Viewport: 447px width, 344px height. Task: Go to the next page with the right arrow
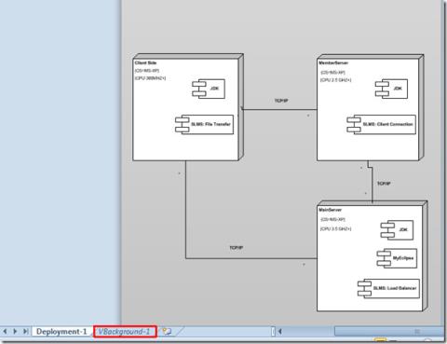tap(15, 331)
